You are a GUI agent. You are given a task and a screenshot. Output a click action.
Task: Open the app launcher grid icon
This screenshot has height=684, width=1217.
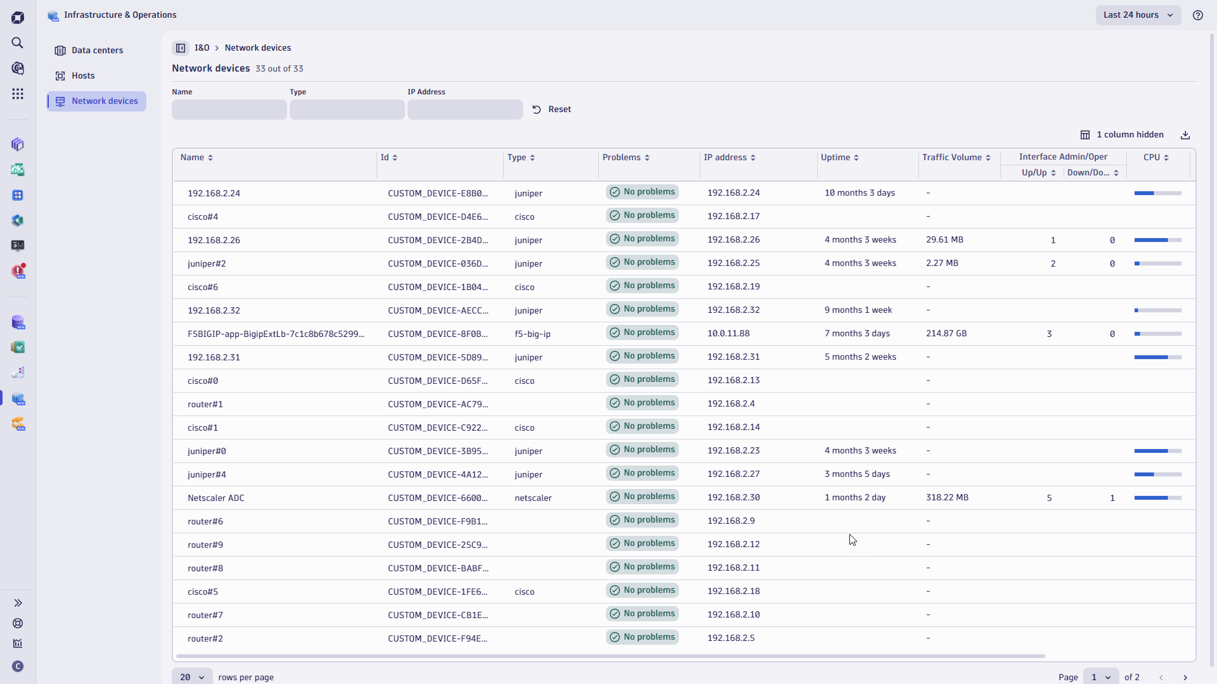coord(18,93)
